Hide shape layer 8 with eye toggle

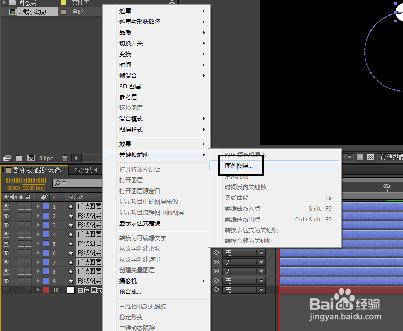coord(6,271)
